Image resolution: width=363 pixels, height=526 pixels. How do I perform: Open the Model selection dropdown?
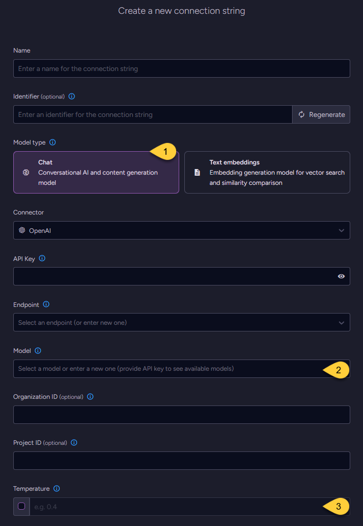point(181,370)
